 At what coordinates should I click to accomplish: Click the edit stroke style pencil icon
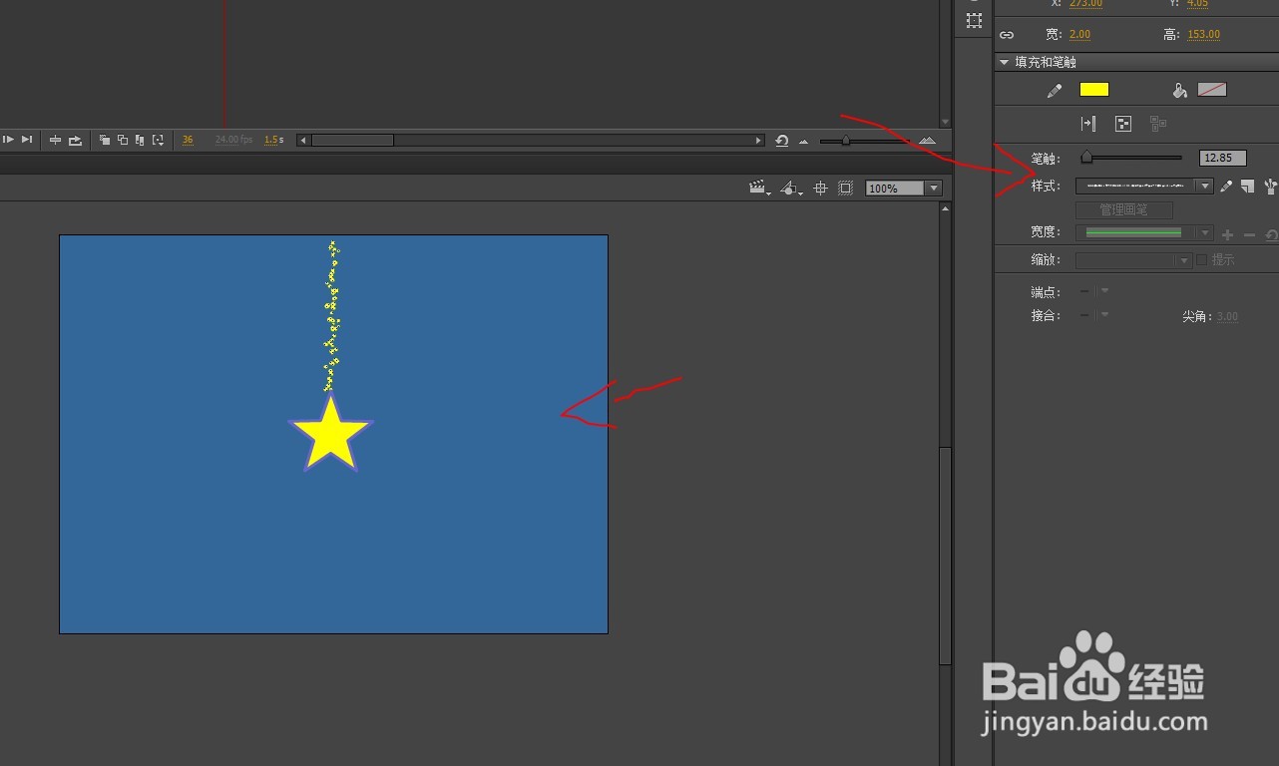(1227, 186)
